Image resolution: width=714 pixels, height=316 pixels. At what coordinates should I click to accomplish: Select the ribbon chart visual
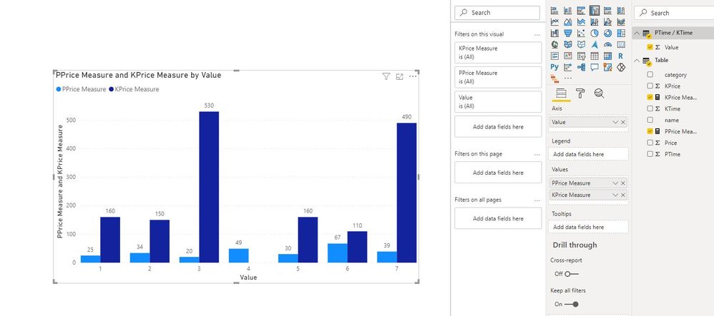621,22
